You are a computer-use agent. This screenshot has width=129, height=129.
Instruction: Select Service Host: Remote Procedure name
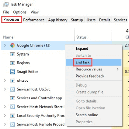[x=41, y=124]
